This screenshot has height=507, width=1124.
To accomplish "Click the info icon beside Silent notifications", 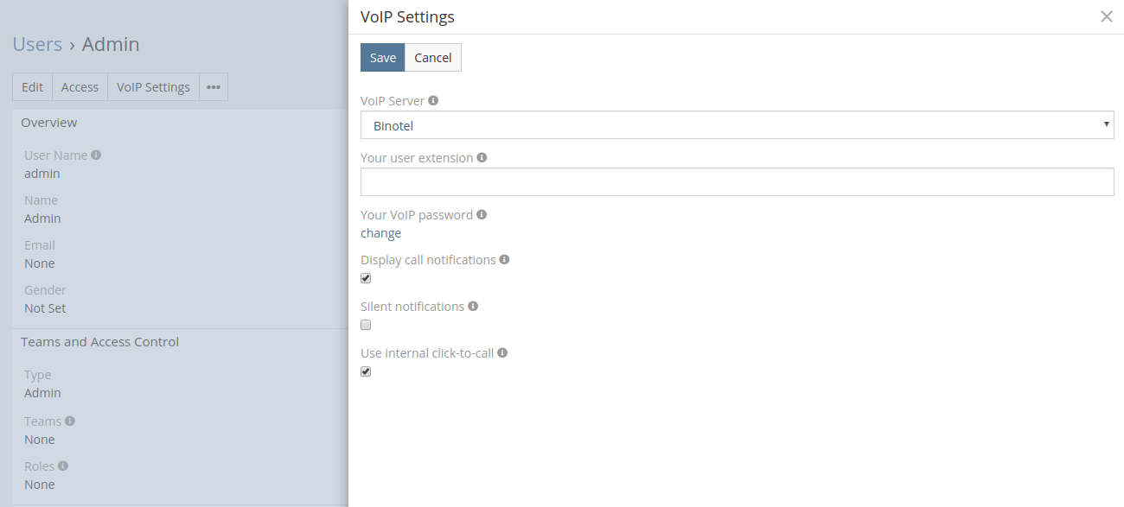I will pos(473,306).
